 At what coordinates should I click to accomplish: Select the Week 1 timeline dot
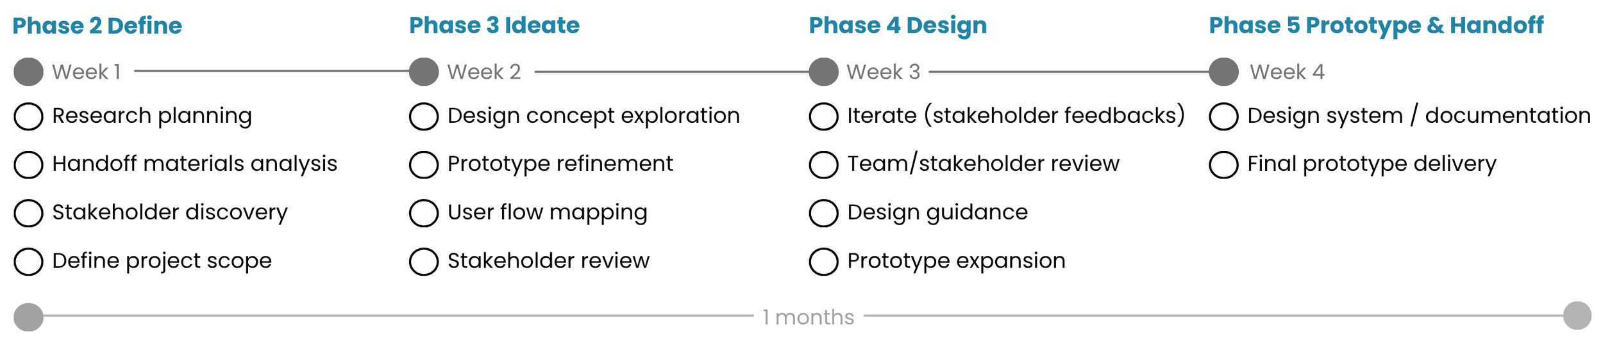coord(28,72)
